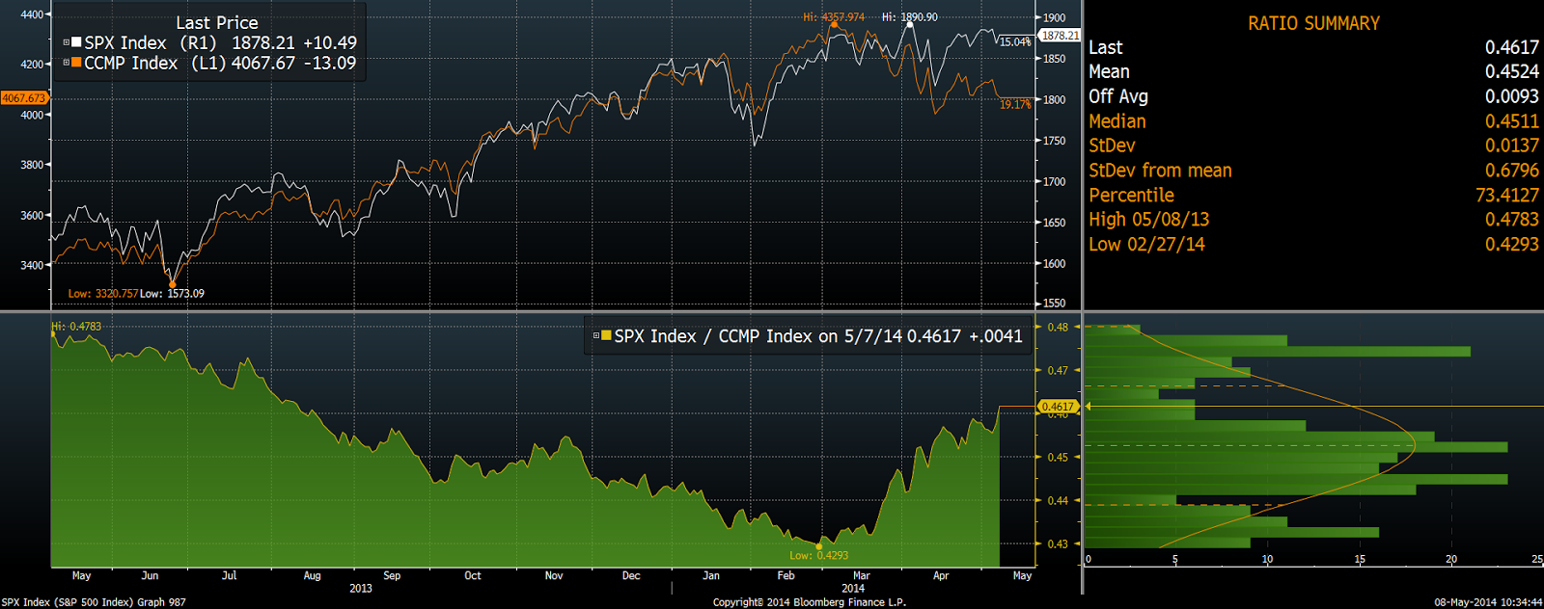Click the yellow 0.4617 ratio axis tag

pyautogui.click(x=1058, y=407)
